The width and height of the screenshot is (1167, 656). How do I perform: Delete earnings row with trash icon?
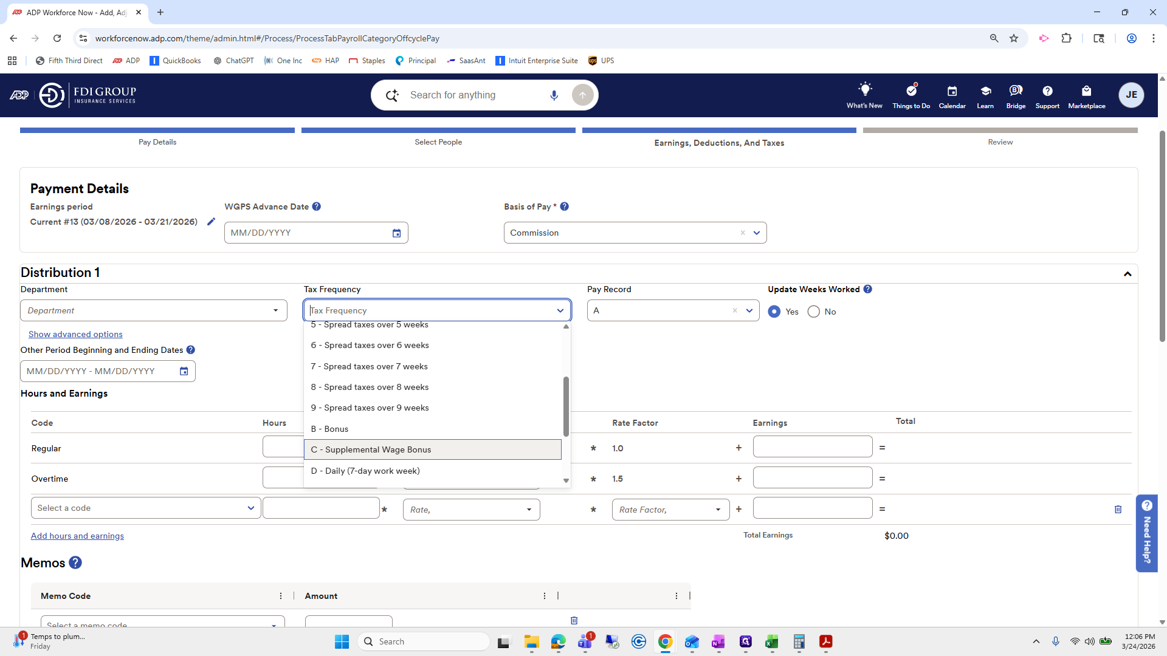(1118, 510)
